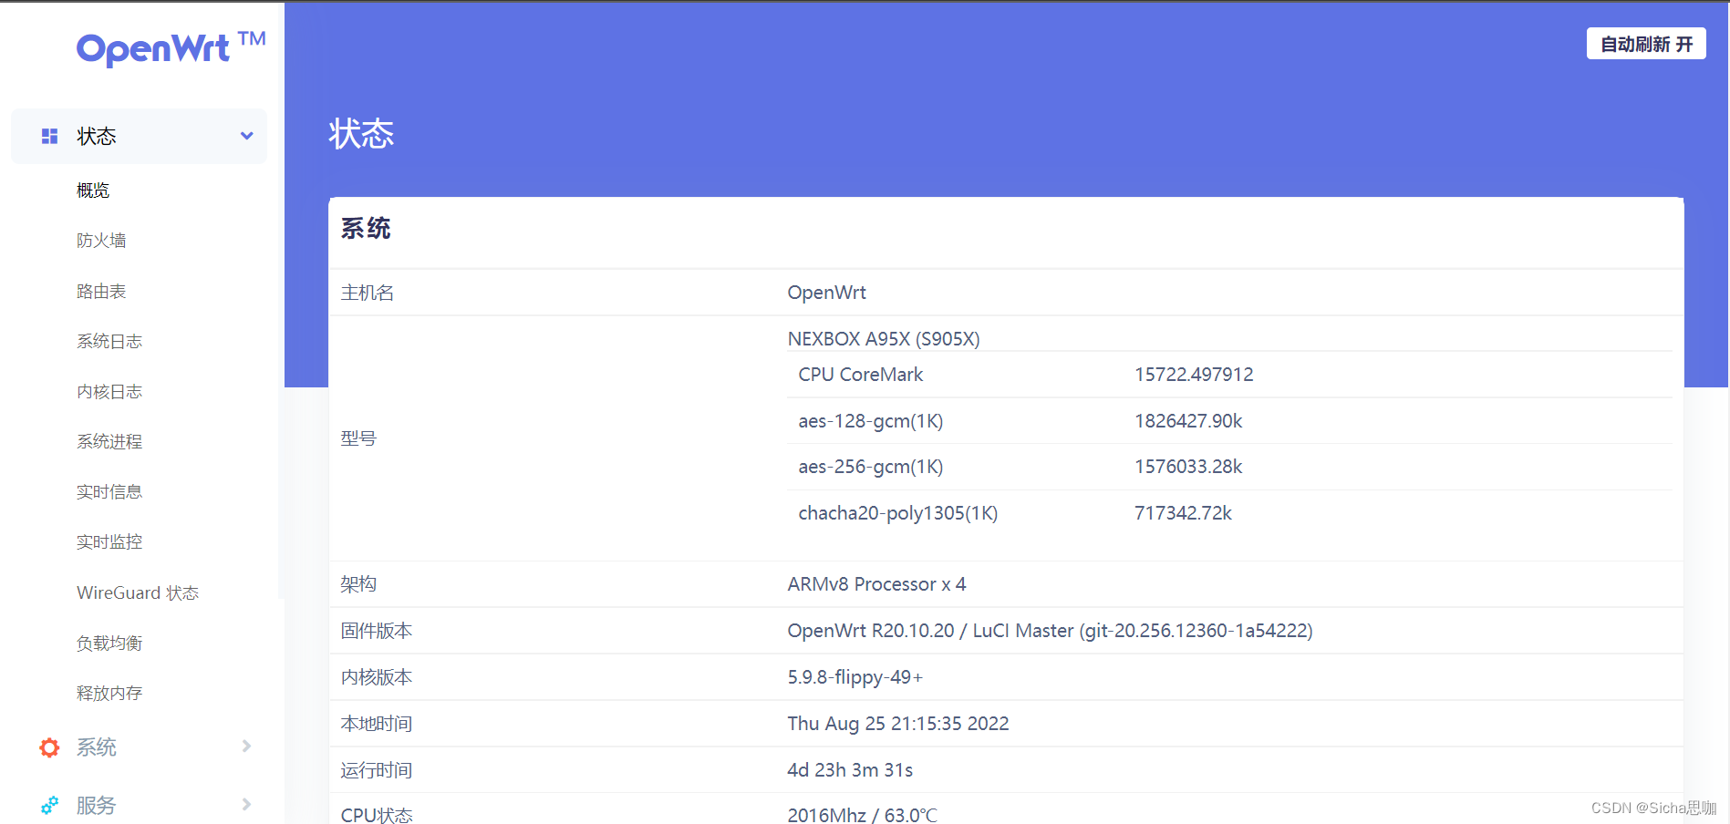Open the 系统进程 page

click(109, 442)
